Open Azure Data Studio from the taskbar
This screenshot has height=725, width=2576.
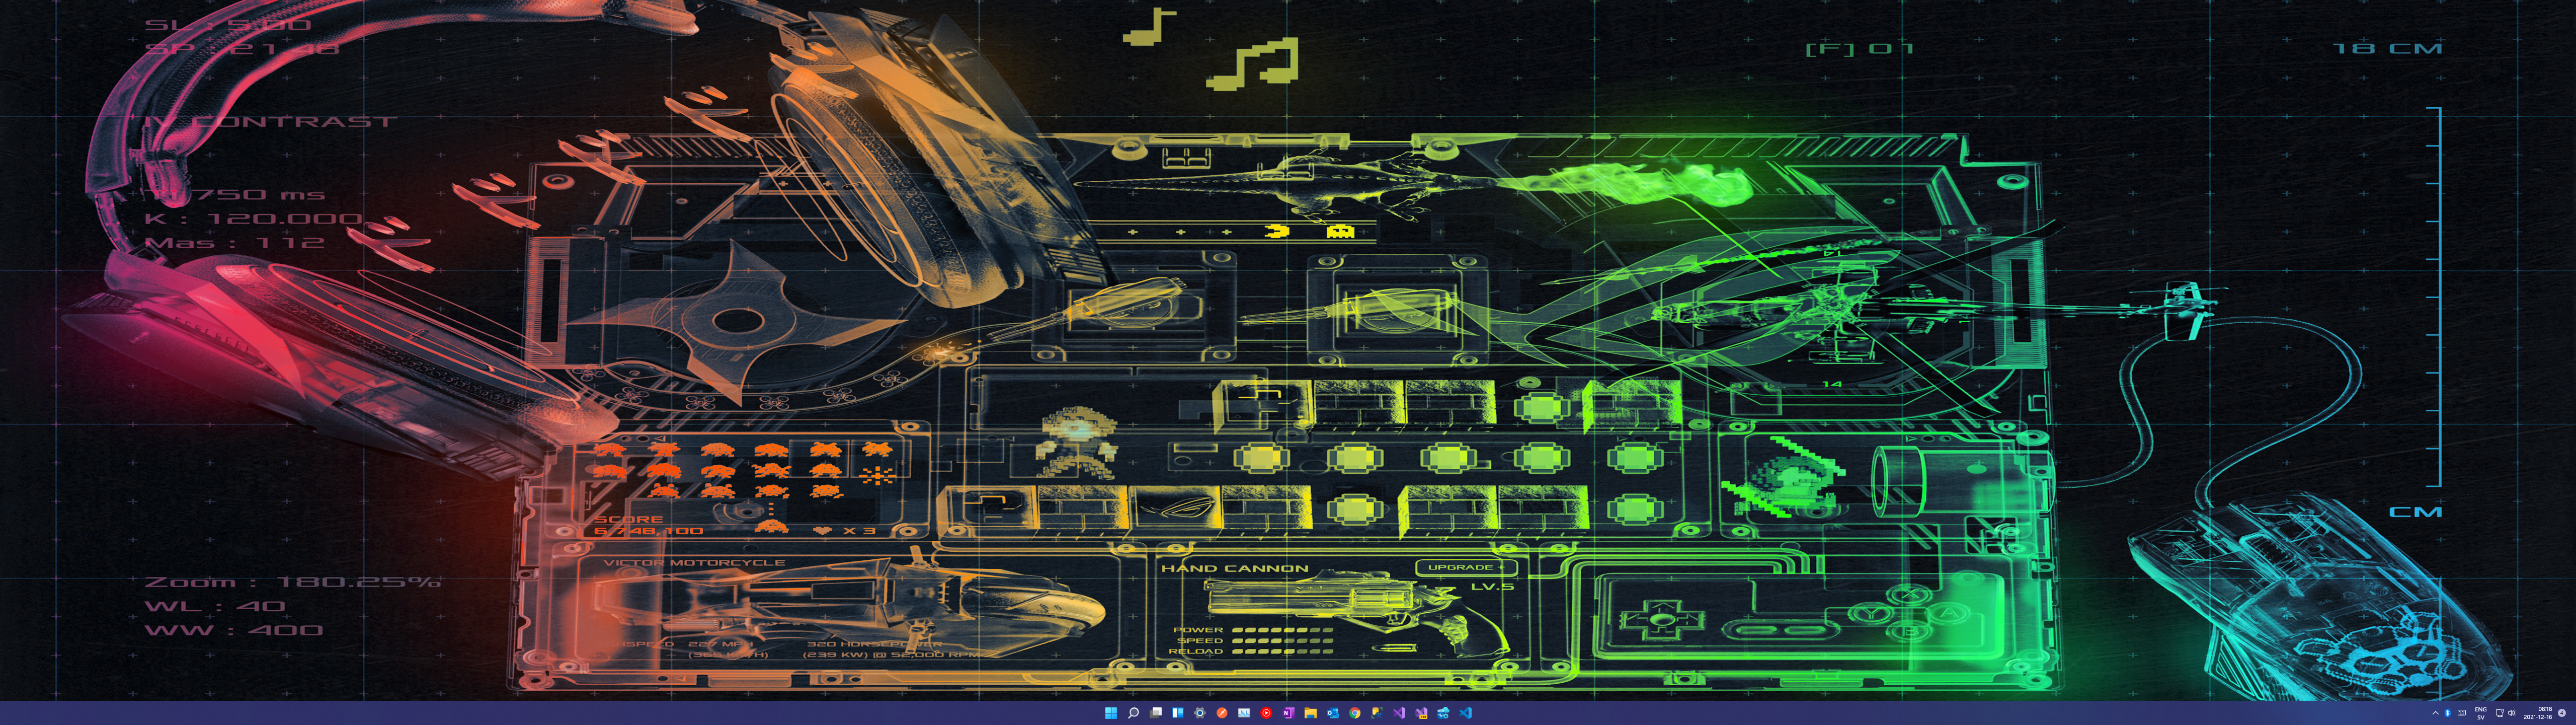point(1443,713)
